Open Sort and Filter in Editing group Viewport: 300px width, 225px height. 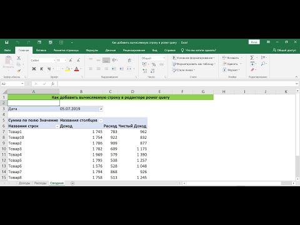coord(263,57)
